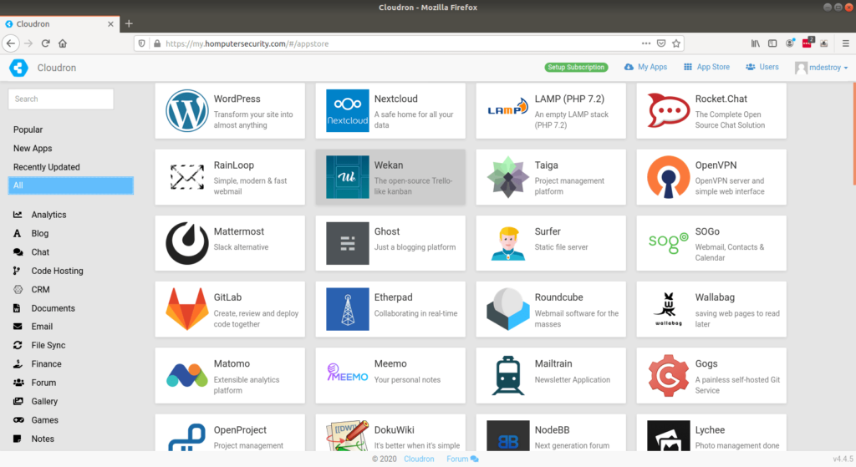Open the Forum footer link
This screenshot has height=467, width=856.
[462, 459]
